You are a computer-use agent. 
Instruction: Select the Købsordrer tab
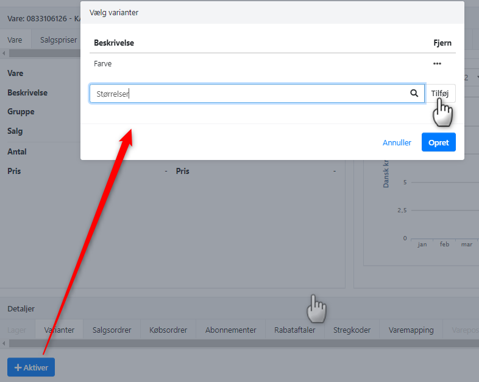[x=168, y=330]
